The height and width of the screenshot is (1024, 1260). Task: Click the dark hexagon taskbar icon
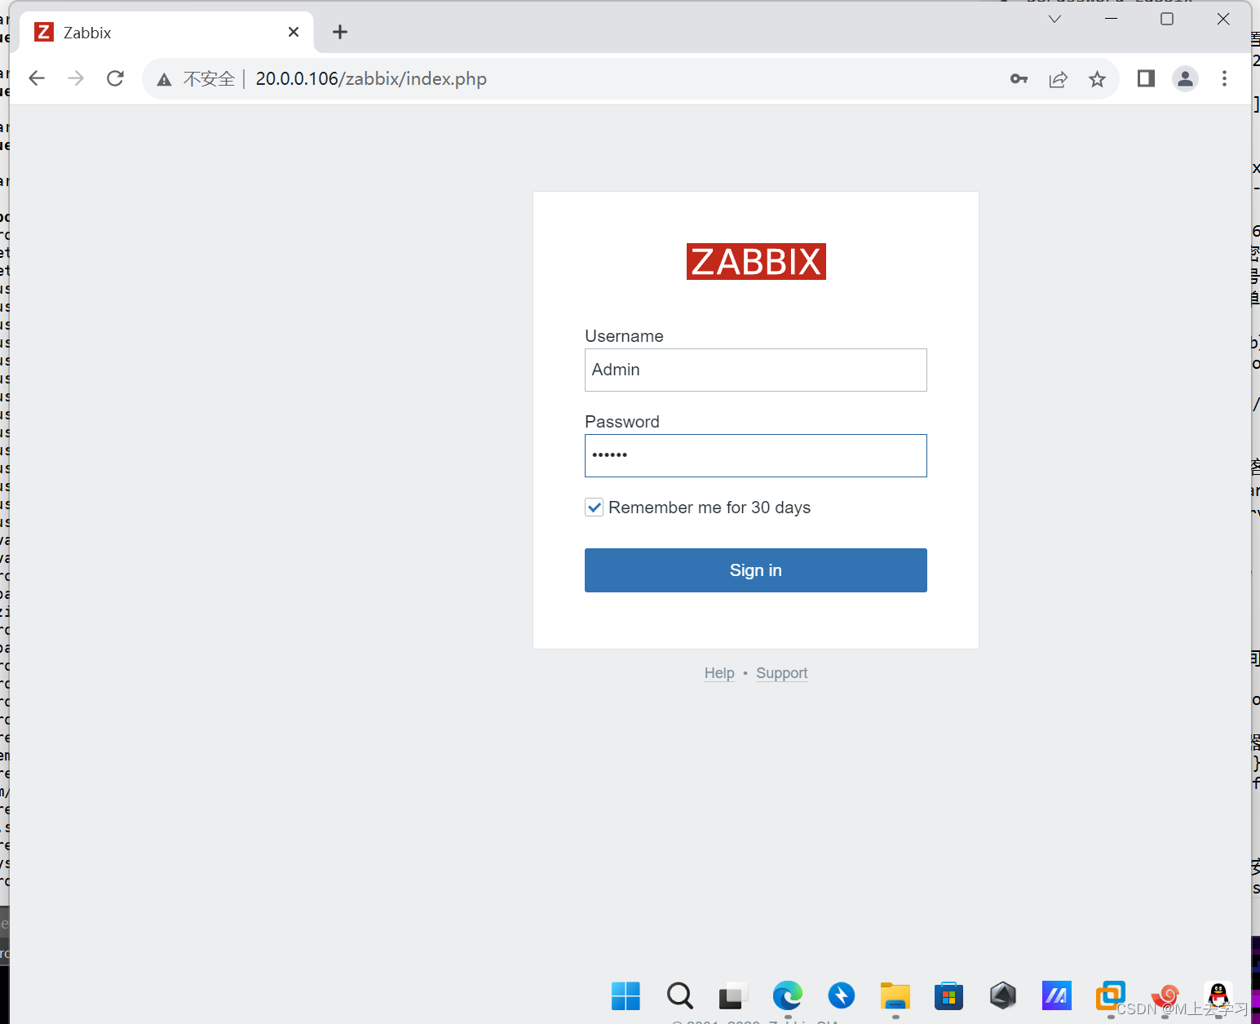point(1003,995)
